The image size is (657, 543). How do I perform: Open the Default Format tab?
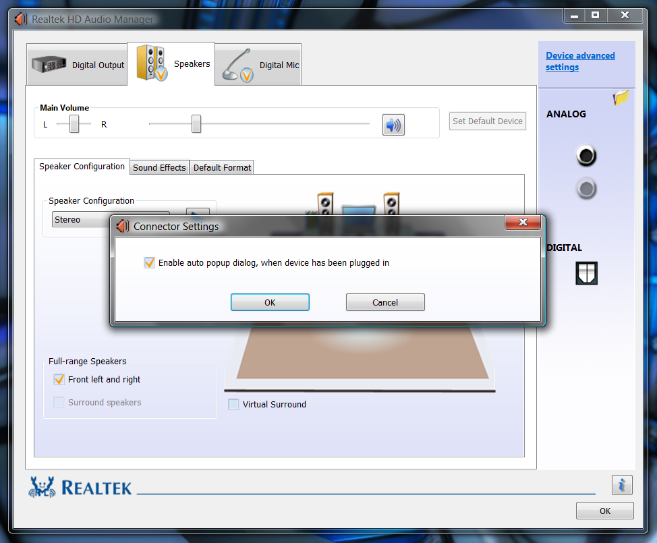(x=222, y=167)
